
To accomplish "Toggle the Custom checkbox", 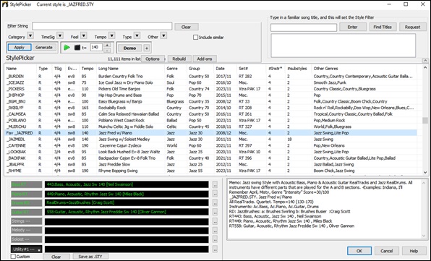I will click(x=13, y=257).
